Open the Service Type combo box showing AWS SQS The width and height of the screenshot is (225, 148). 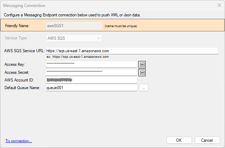point(74,38)
